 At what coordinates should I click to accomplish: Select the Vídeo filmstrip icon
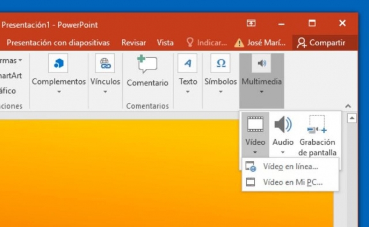pyautogui.click(x=255, y=124)
